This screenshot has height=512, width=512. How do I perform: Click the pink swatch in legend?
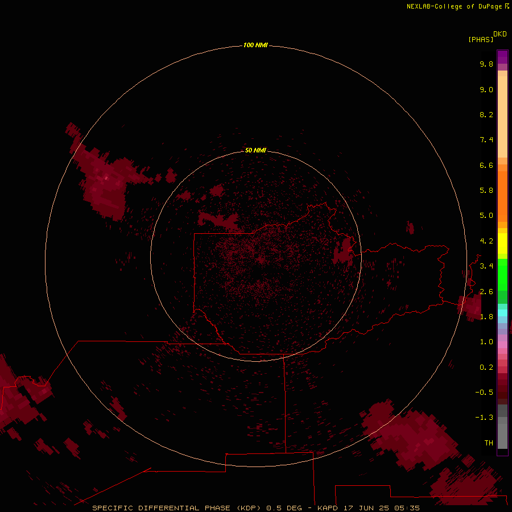[x=502, y=345]
